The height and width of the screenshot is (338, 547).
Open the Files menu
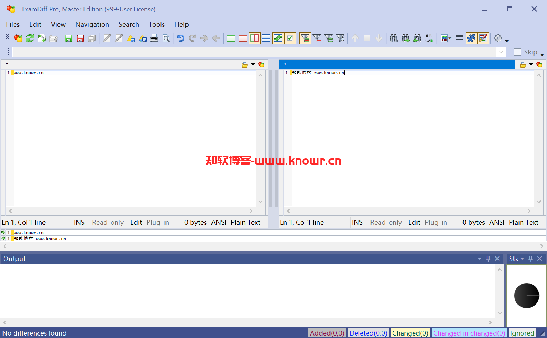tap(13, 24)
